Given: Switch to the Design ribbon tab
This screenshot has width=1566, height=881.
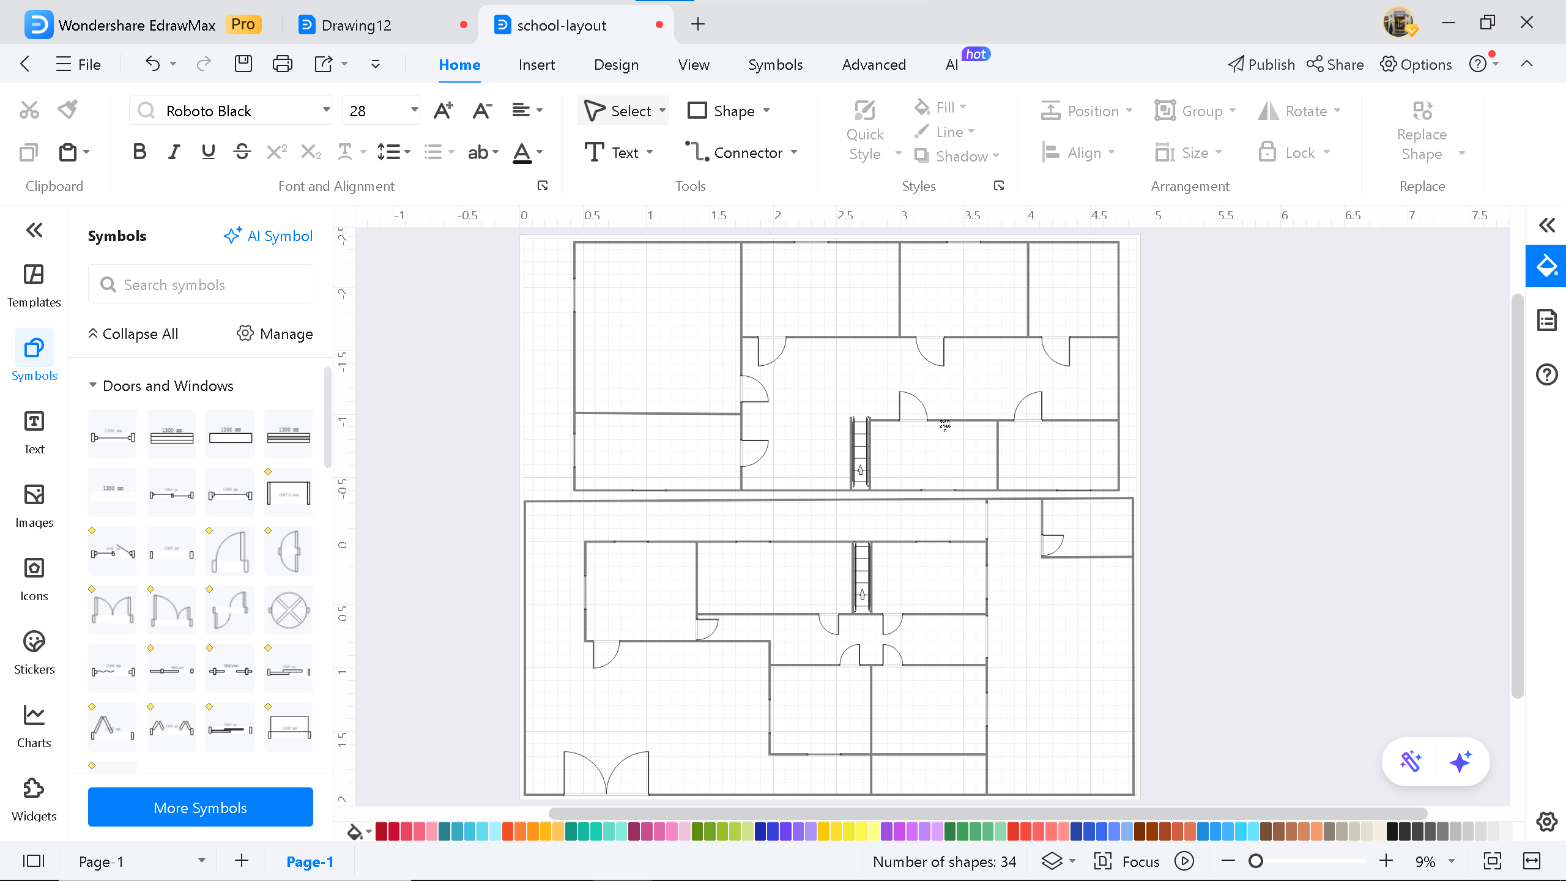Looking at the screenshot, I should click(x=616, y=64).
